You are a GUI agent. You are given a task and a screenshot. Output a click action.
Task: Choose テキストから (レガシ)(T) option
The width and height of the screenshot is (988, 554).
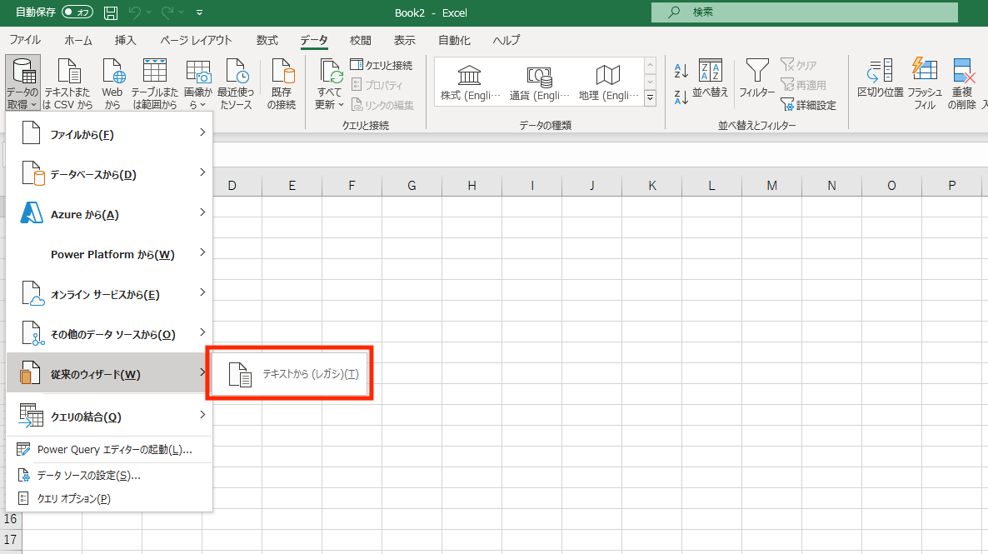coord(290,374)
